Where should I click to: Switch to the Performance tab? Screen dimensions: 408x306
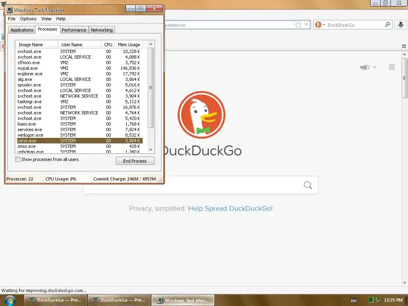tap(74, 30)
